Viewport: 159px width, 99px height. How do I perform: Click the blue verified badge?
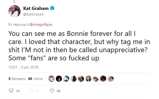(52, 8)
